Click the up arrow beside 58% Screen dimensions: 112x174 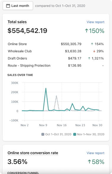(89, 162)
